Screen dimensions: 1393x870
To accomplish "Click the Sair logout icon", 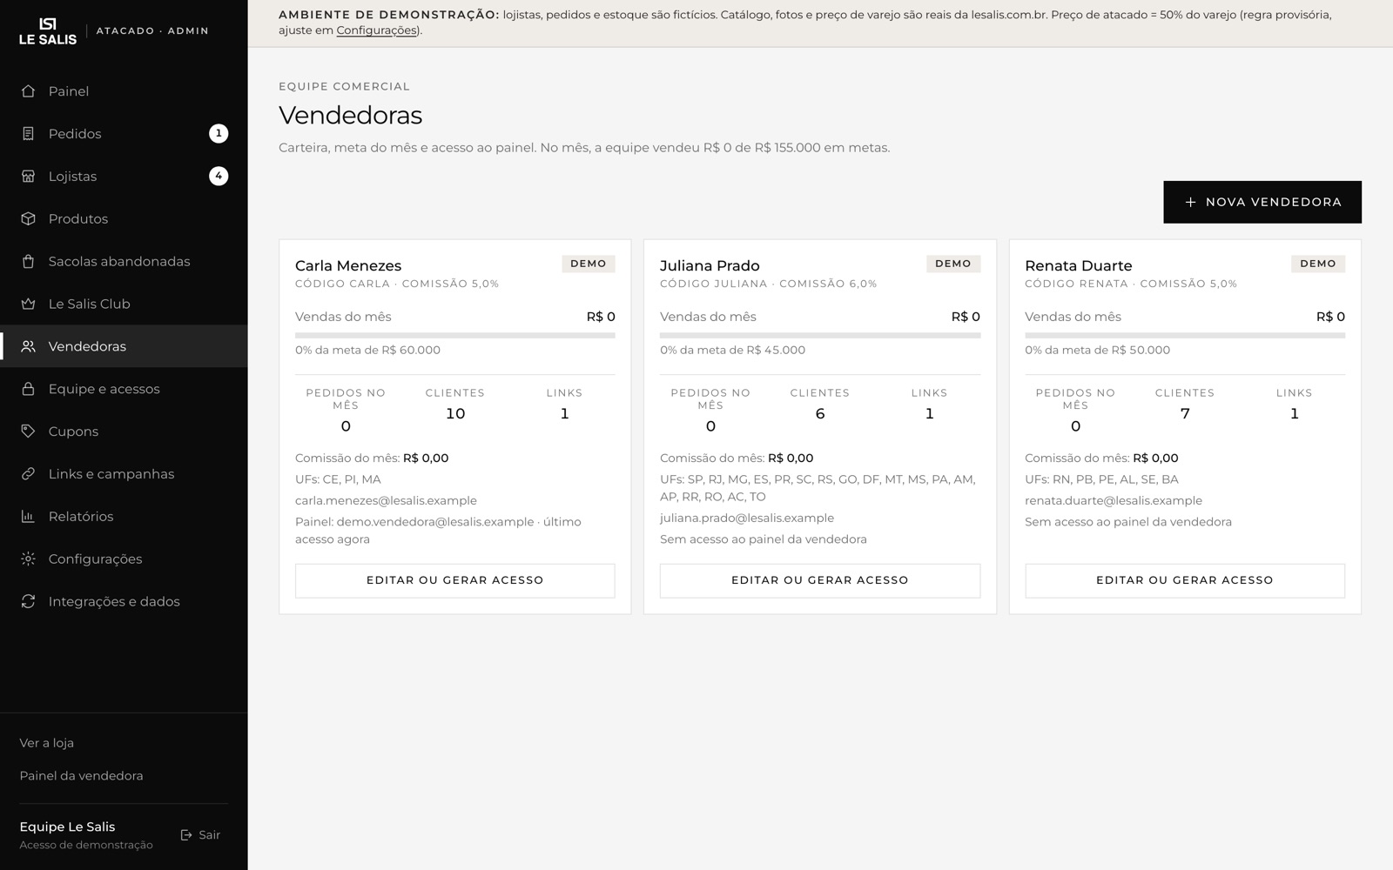I will (186, 835).
